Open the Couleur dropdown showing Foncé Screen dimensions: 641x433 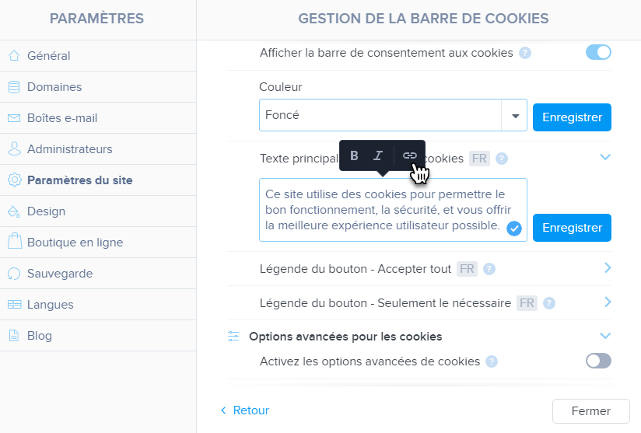click(514, 115)
